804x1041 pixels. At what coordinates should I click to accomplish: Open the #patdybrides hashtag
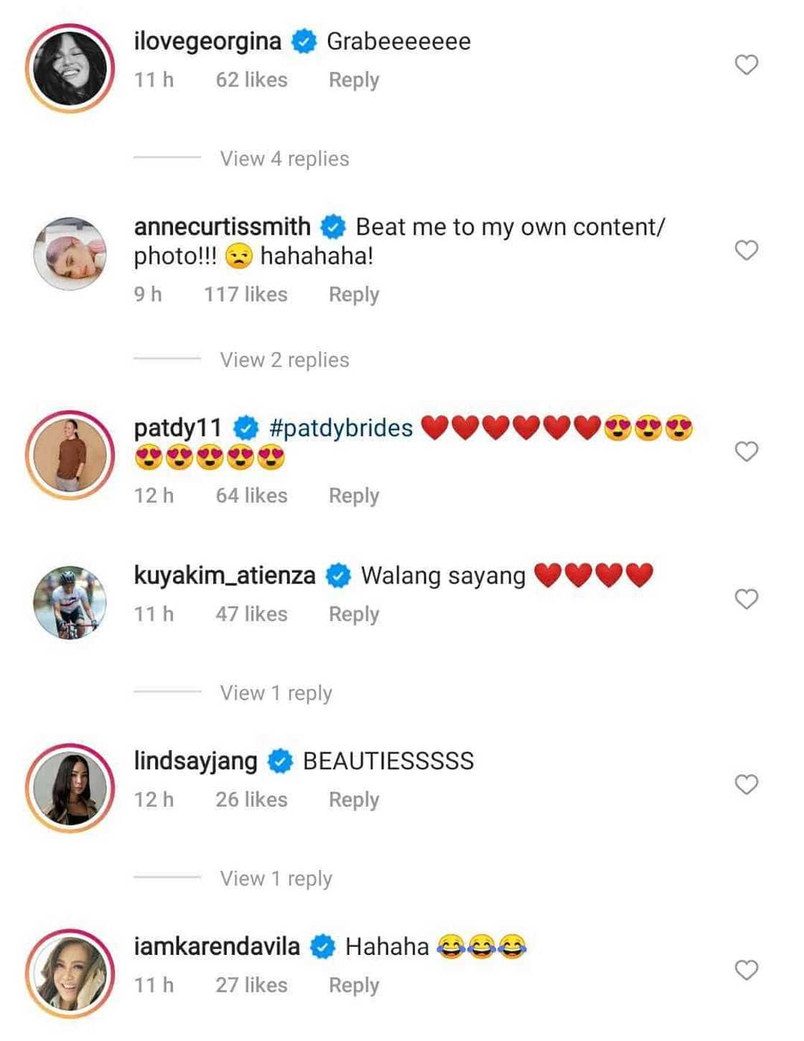coord(341,428)
